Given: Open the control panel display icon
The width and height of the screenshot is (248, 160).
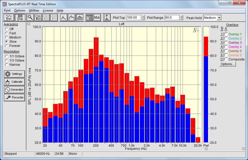Looking at the screenshot, I should pyautogui.click(x=89, y=18).
